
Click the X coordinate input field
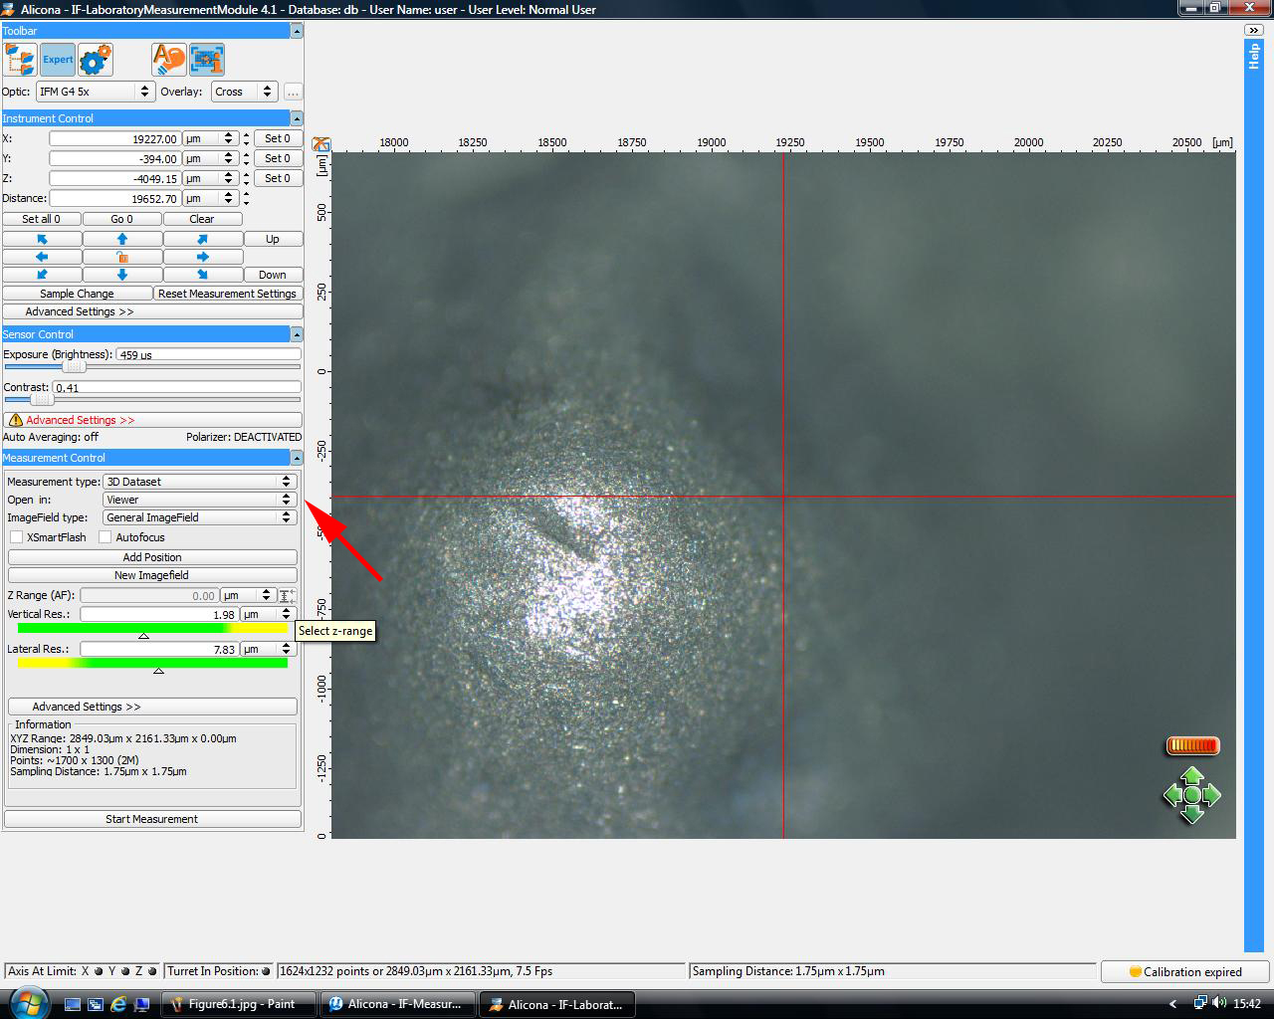point(114,139)
